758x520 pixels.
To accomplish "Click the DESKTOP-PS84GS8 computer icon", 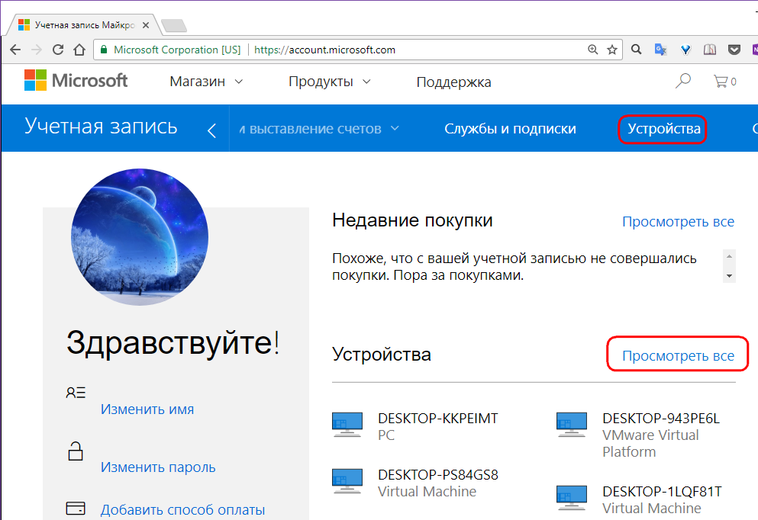I will coord(347,481).
